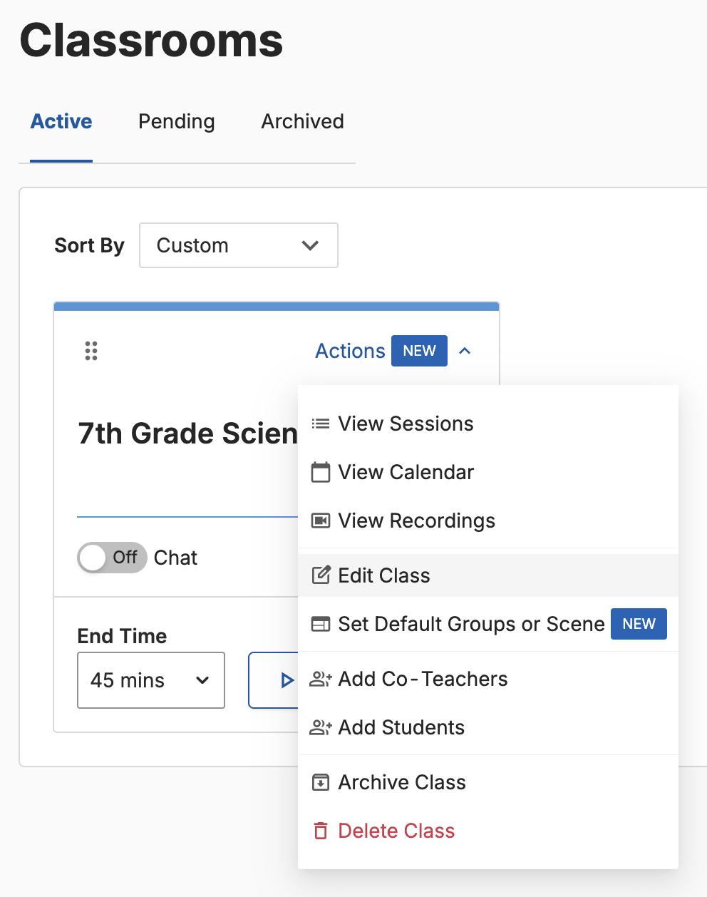Click the View Recordings video icon
Viewport: 707px width, 897px height.
point(321,521)
